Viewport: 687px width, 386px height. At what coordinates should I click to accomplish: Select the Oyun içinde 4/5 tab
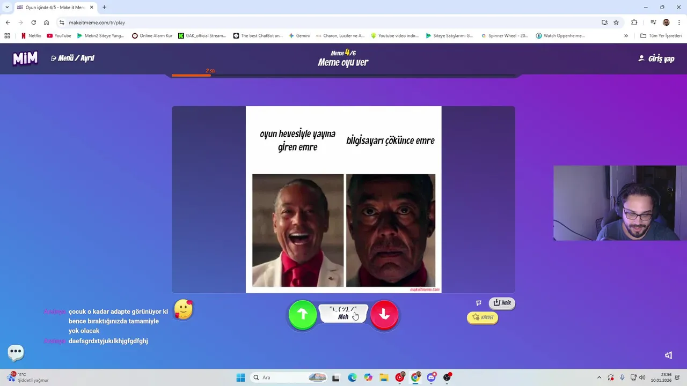pyautogui.click(x=55, y=8)
